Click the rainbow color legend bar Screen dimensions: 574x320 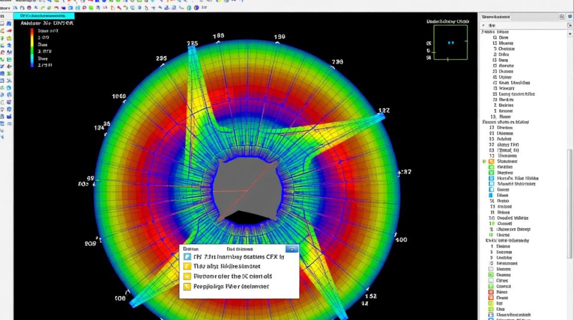pos(32,48)
